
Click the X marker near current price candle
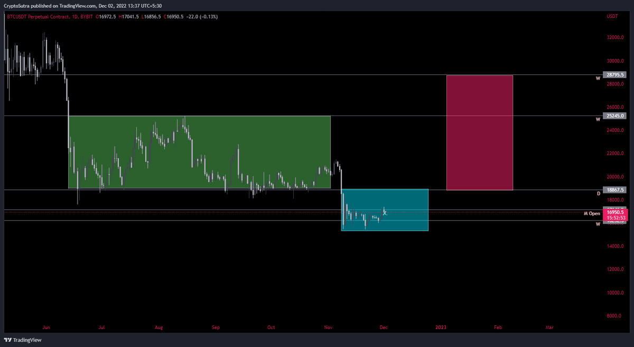pyautogui.click(x=385, y=213)
